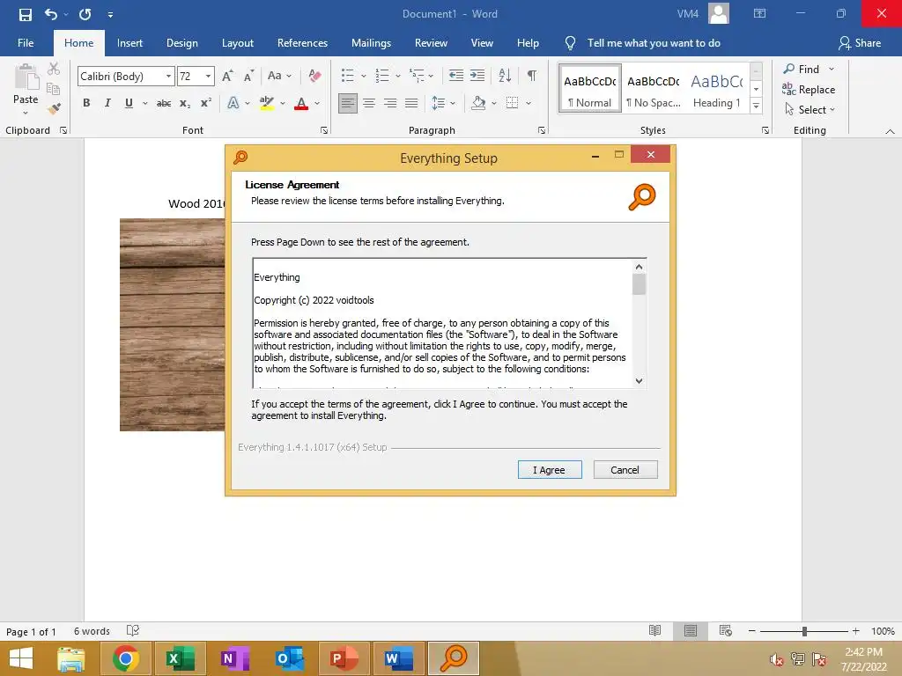Screen dimensions: 902x676
Task: Select the Cut scissors icon
Action: [54, 69]
